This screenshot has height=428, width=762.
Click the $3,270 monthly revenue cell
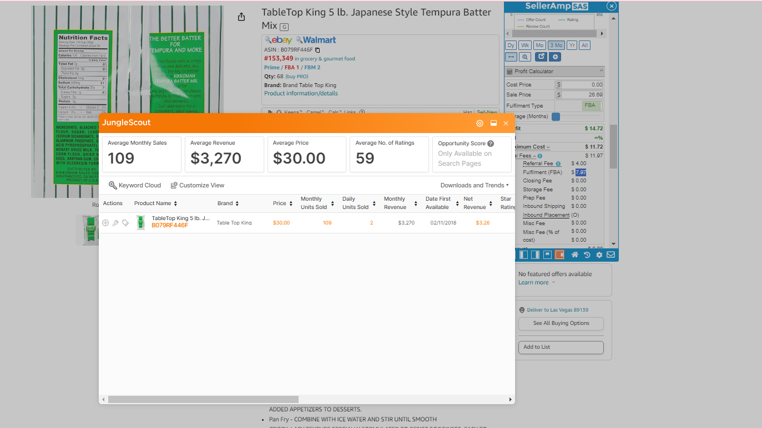point(406,223)
